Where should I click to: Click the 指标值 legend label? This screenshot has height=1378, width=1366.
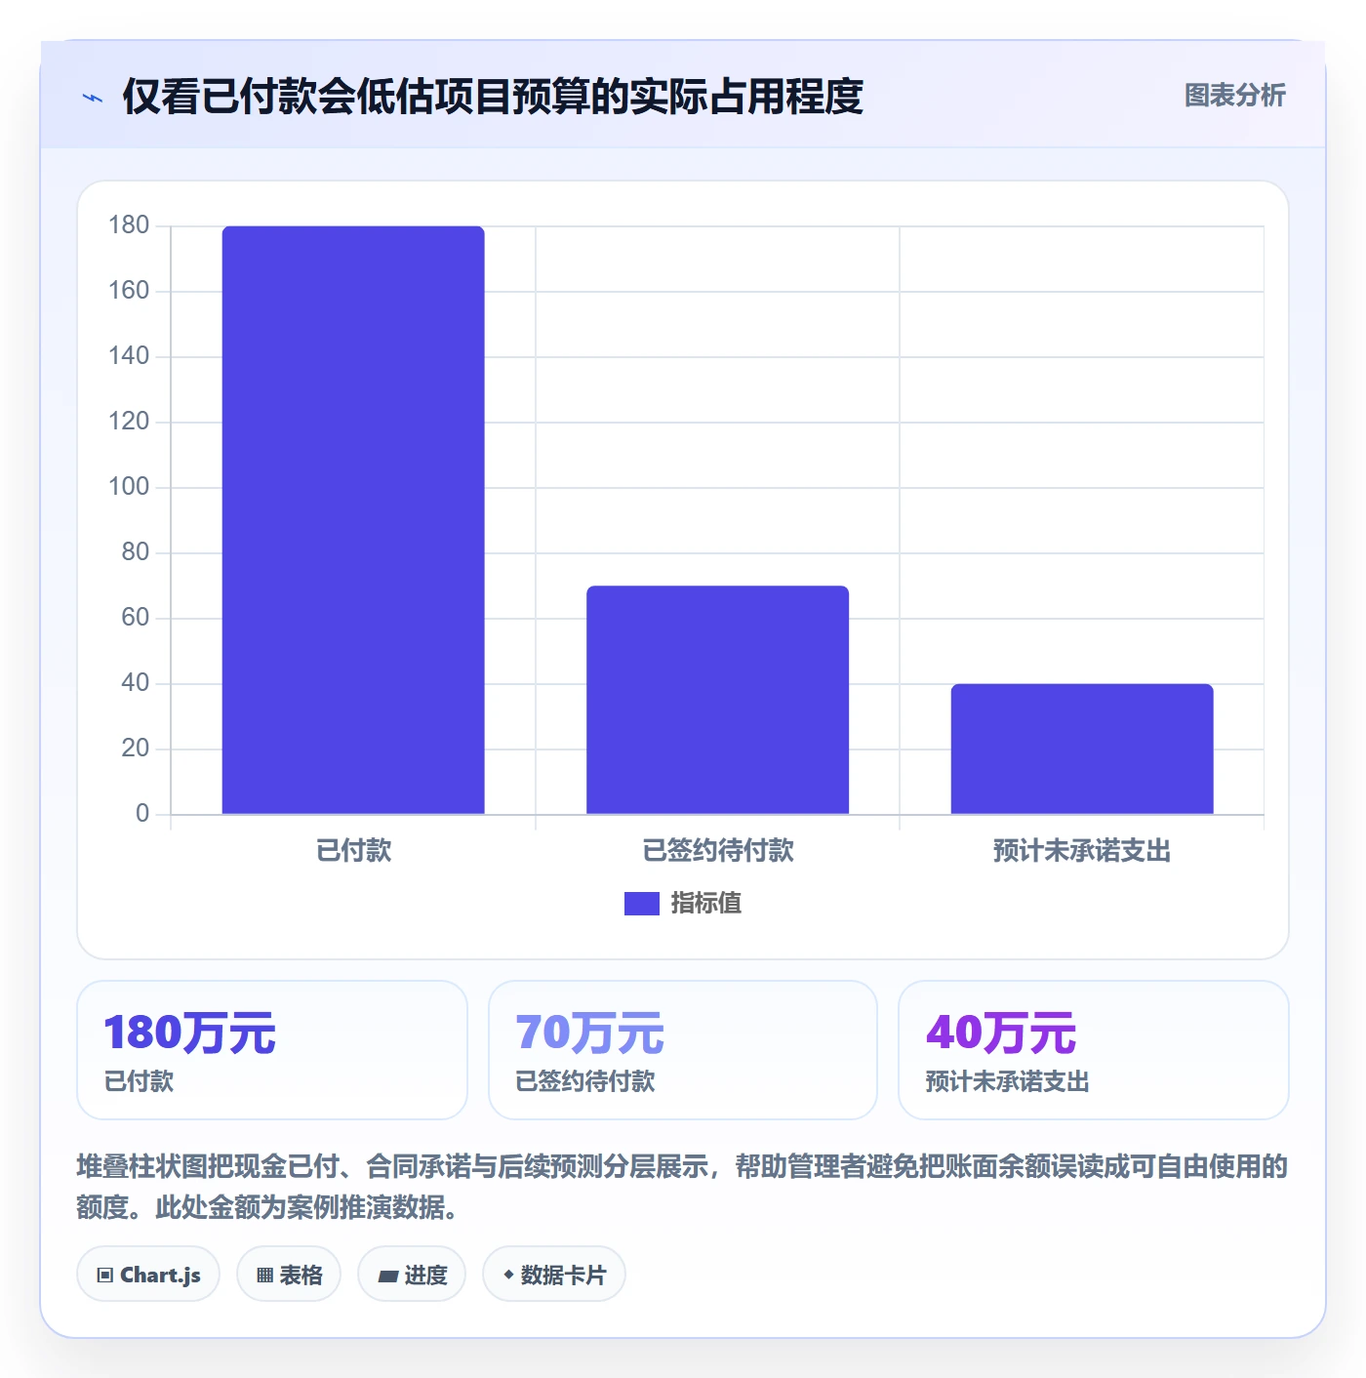706,904
